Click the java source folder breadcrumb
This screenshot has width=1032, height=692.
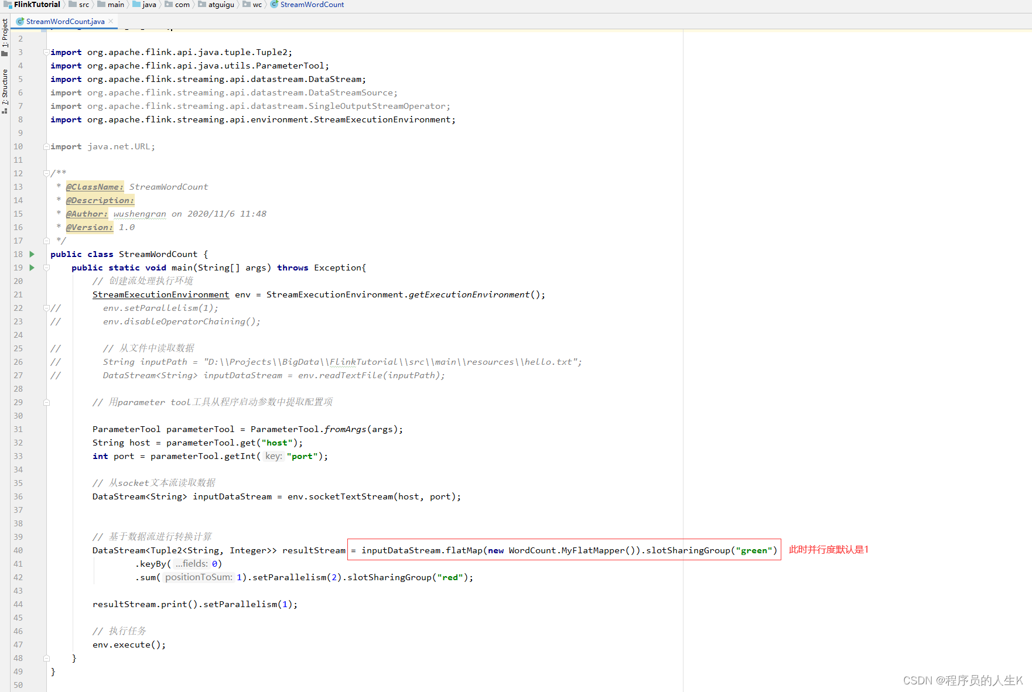[x=149, y=5]
